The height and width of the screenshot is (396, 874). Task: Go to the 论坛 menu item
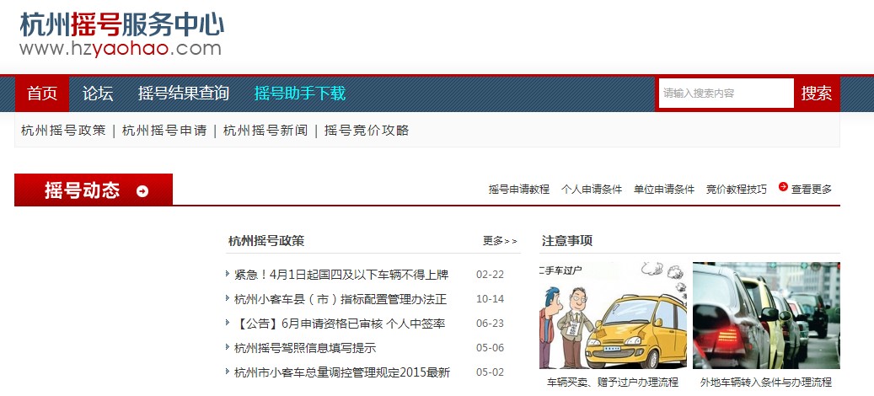pos(98,94)
